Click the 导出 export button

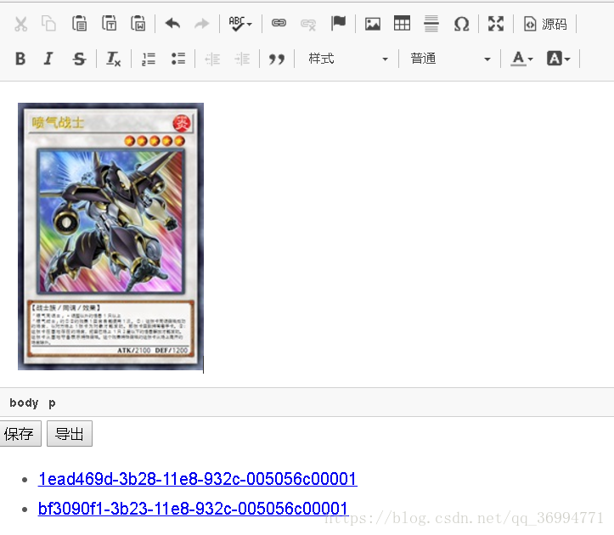70,434
